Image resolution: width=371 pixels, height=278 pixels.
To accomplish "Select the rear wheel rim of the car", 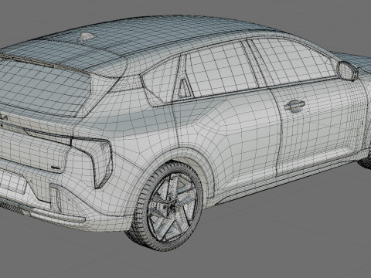I will (172, 207).
